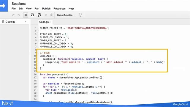Open the Edit menu
Screen dimensions: 190x107
(x=21, y=9)
